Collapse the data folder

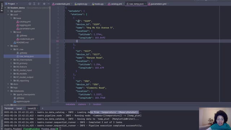pos(8,46)
